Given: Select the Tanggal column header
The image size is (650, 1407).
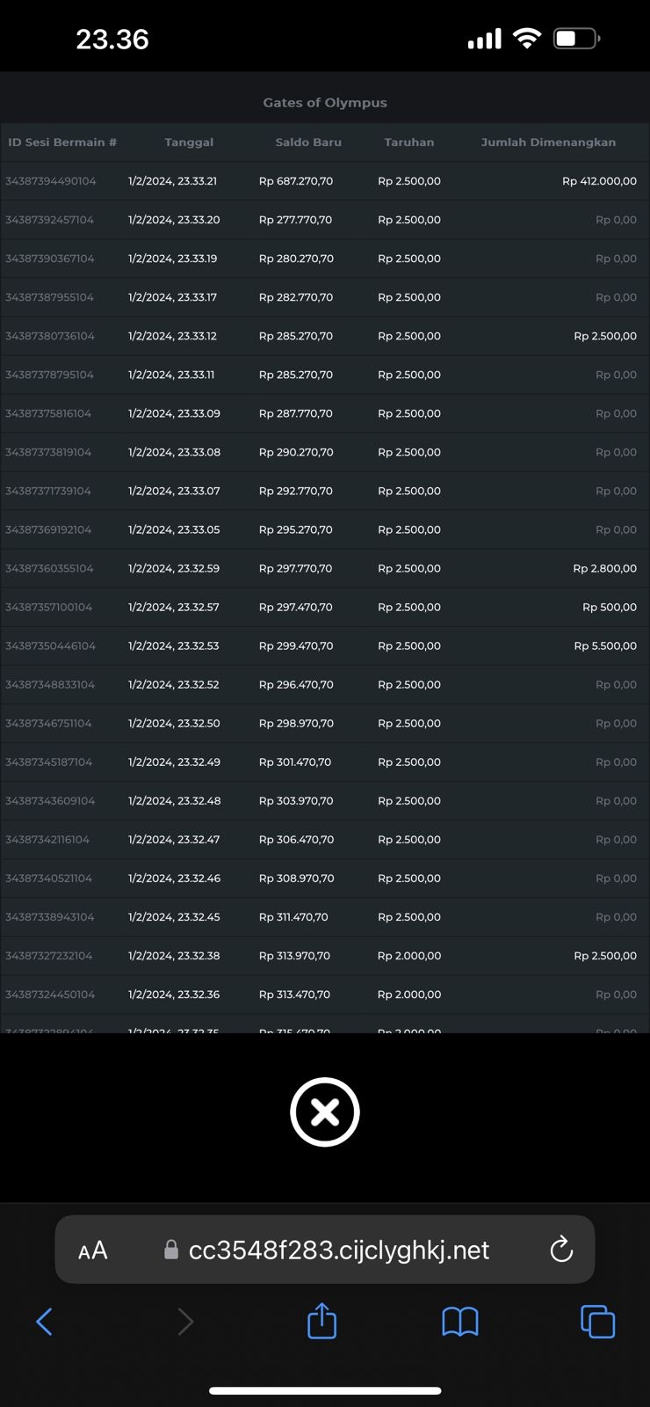Looking at the screenshot, I should [x=189, y=142].
